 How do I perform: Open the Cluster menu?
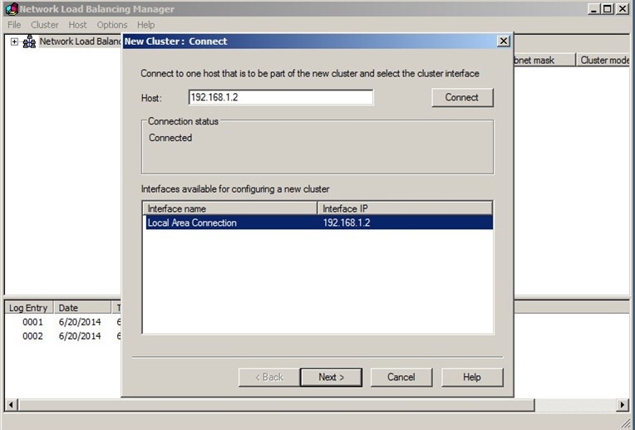tap(45, 25)
